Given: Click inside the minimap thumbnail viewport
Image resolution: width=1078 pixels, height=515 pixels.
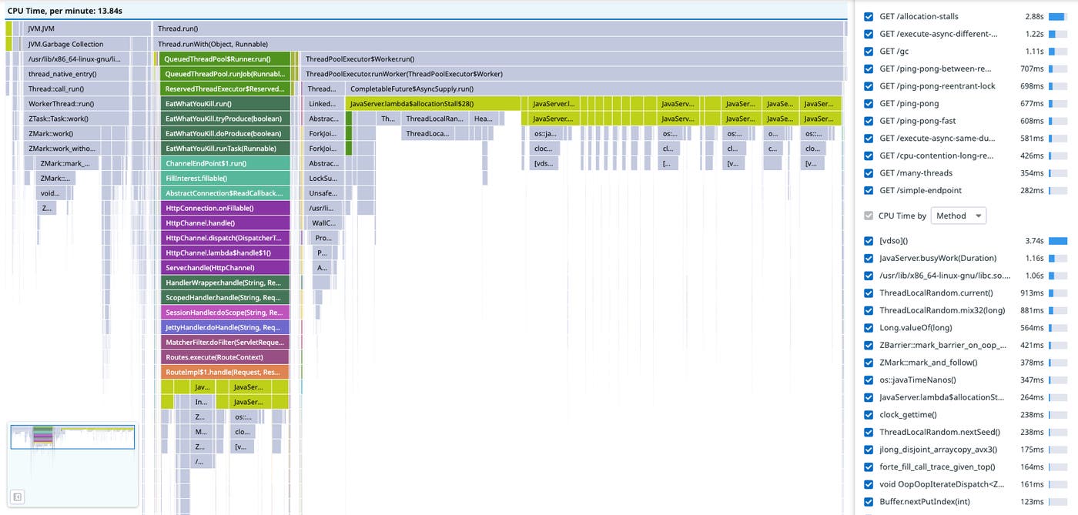Looking at the screenshot, I should 72,436.
